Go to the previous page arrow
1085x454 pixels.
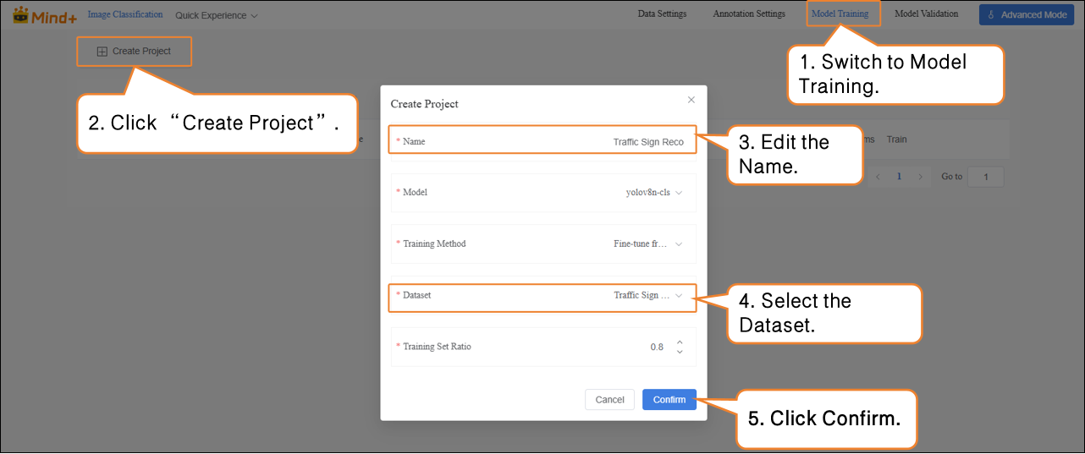878,177
